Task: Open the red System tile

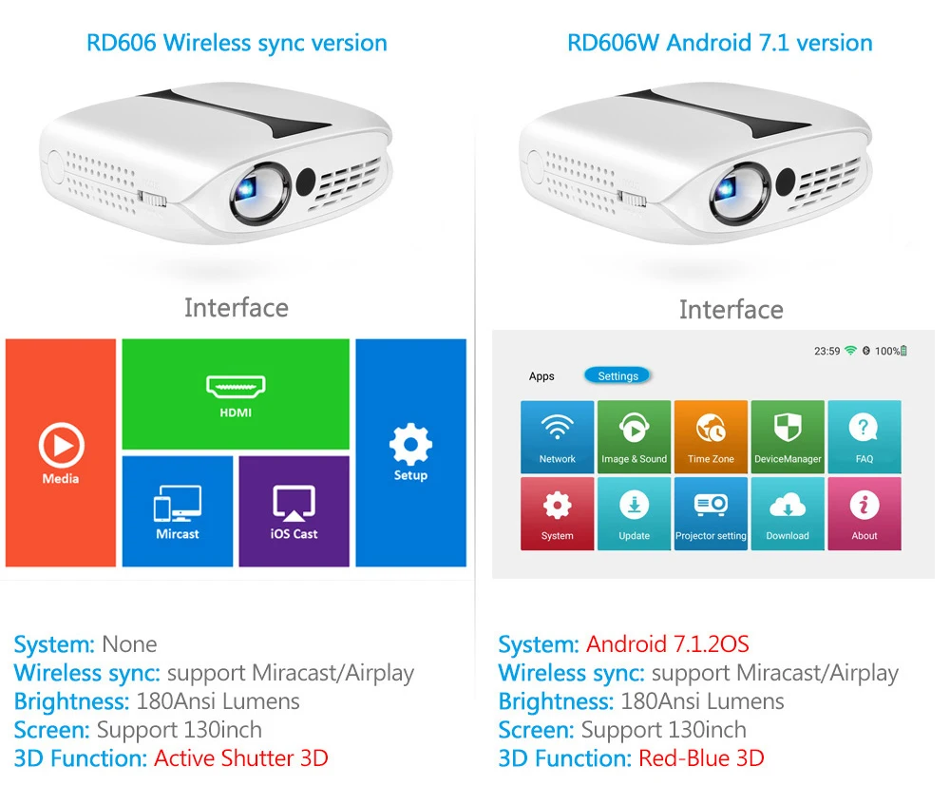Action: pyautogui.click(x=558, y=513)
